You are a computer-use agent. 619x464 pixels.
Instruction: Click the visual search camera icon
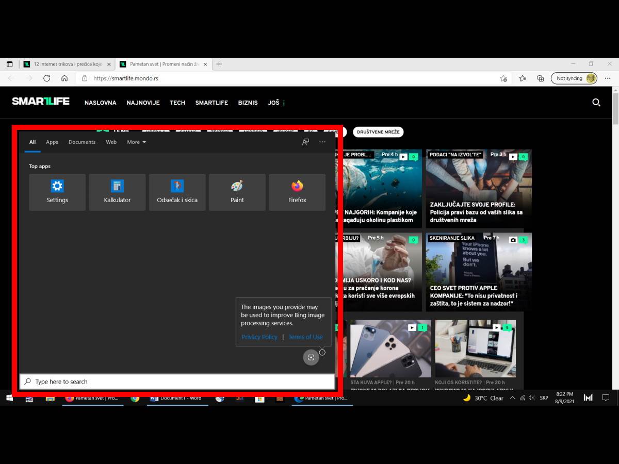click(x=311, y=357)
